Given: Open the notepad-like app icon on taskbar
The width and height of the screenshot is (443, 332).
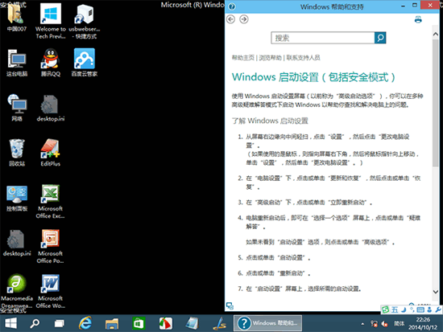Looking at the screenshot, I should tap(193, 323).
